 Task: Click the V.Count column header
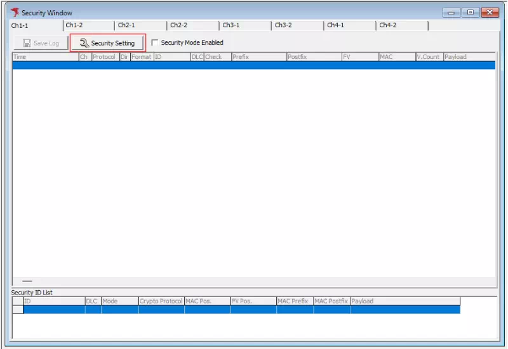point(430,57)
